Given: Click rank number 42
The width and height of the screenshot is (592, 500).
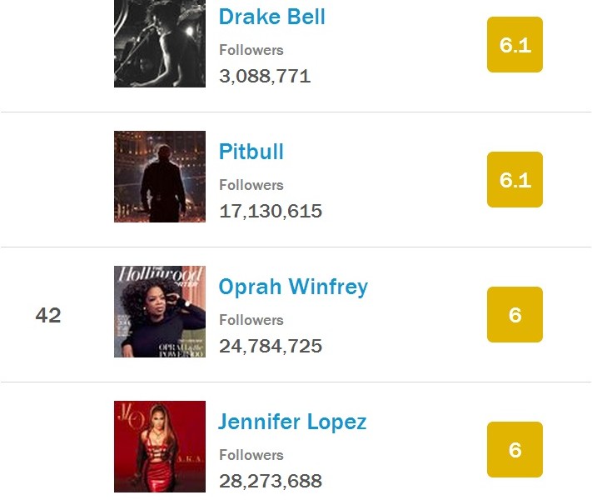Looking at the screenshot, I should coord(48,315).
